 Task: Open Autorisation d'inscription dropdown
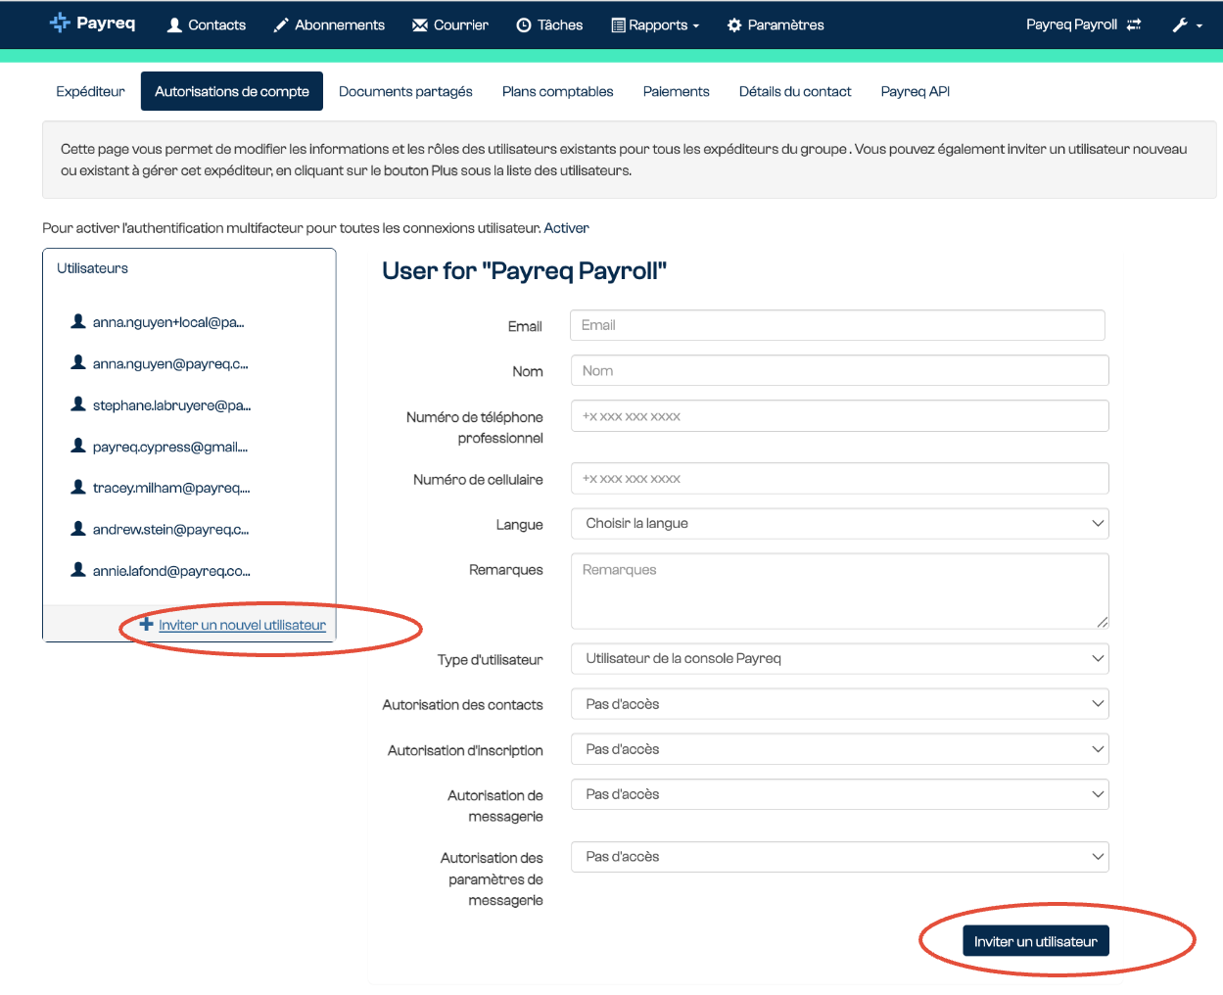(x=840, y=749)
